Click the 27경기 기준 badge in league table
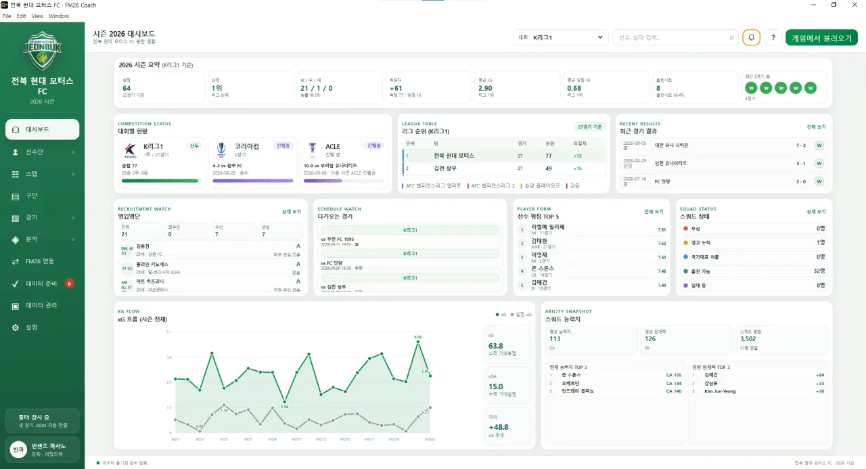The image size is (866, 469). pyautogui.click(x=589, y=127)
